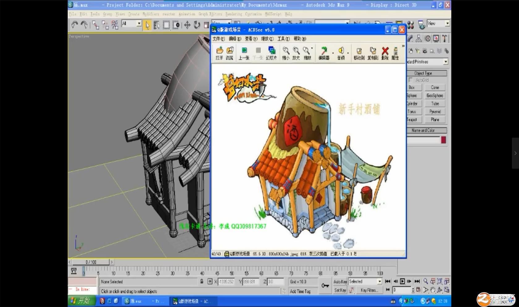Click the Redo arrow in 3ds Max toolbar
Image resolution: width=519 pixels, height=307 pixels.
tap(84, 25)
